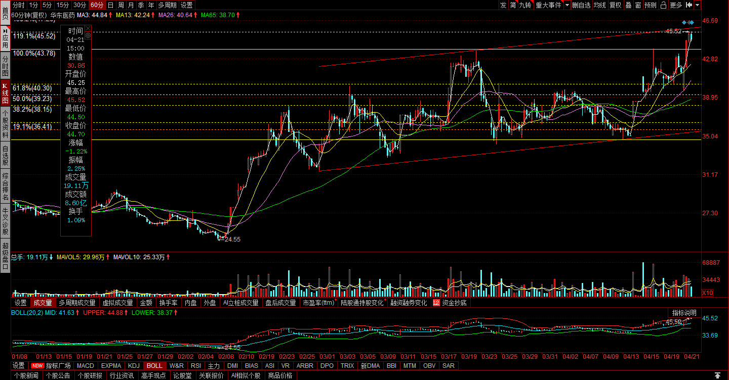Switch to the 分时 period
The height and width of the screenshot is (380, 729).
18,5
